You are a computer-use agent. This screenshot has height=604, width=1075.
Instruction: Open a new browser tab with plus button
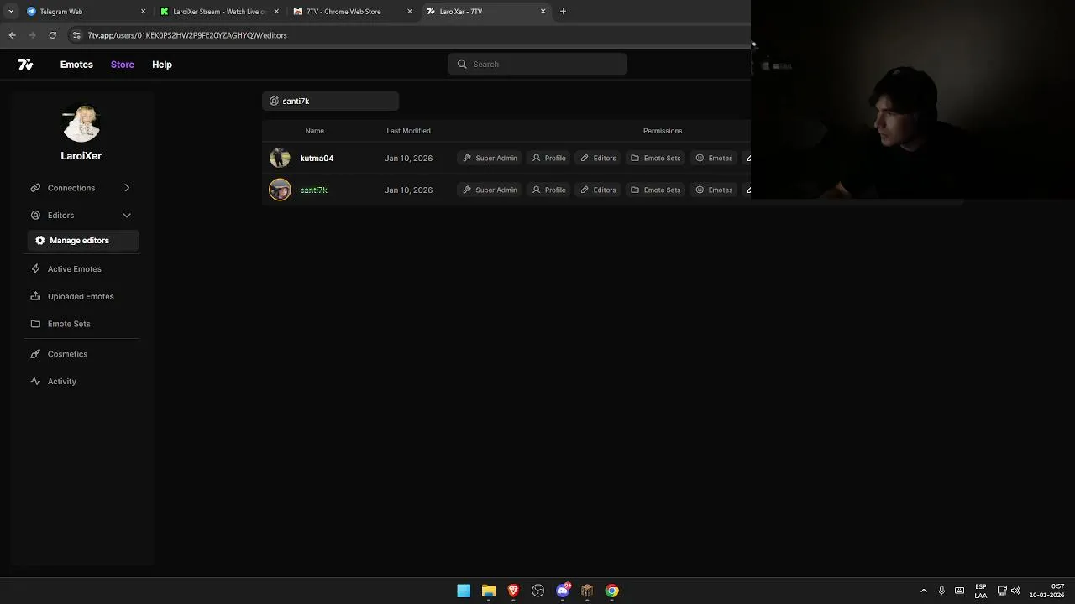563,12
